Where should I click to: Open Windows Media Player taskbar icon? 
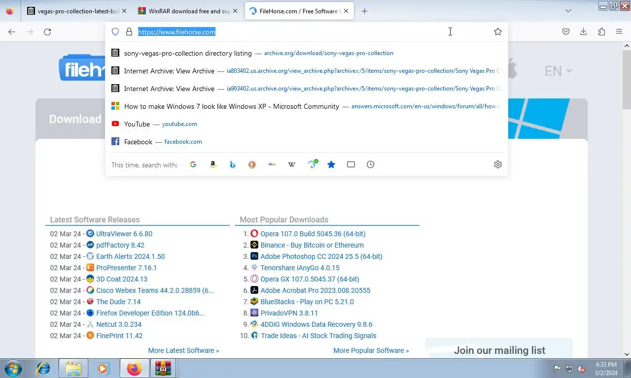pyautogui.click(x=103, y=368)
